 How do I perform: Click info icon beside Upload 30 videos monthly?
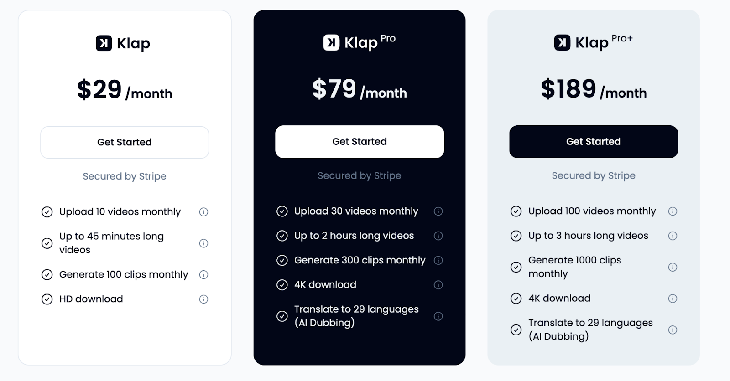[x=438, y=211]
